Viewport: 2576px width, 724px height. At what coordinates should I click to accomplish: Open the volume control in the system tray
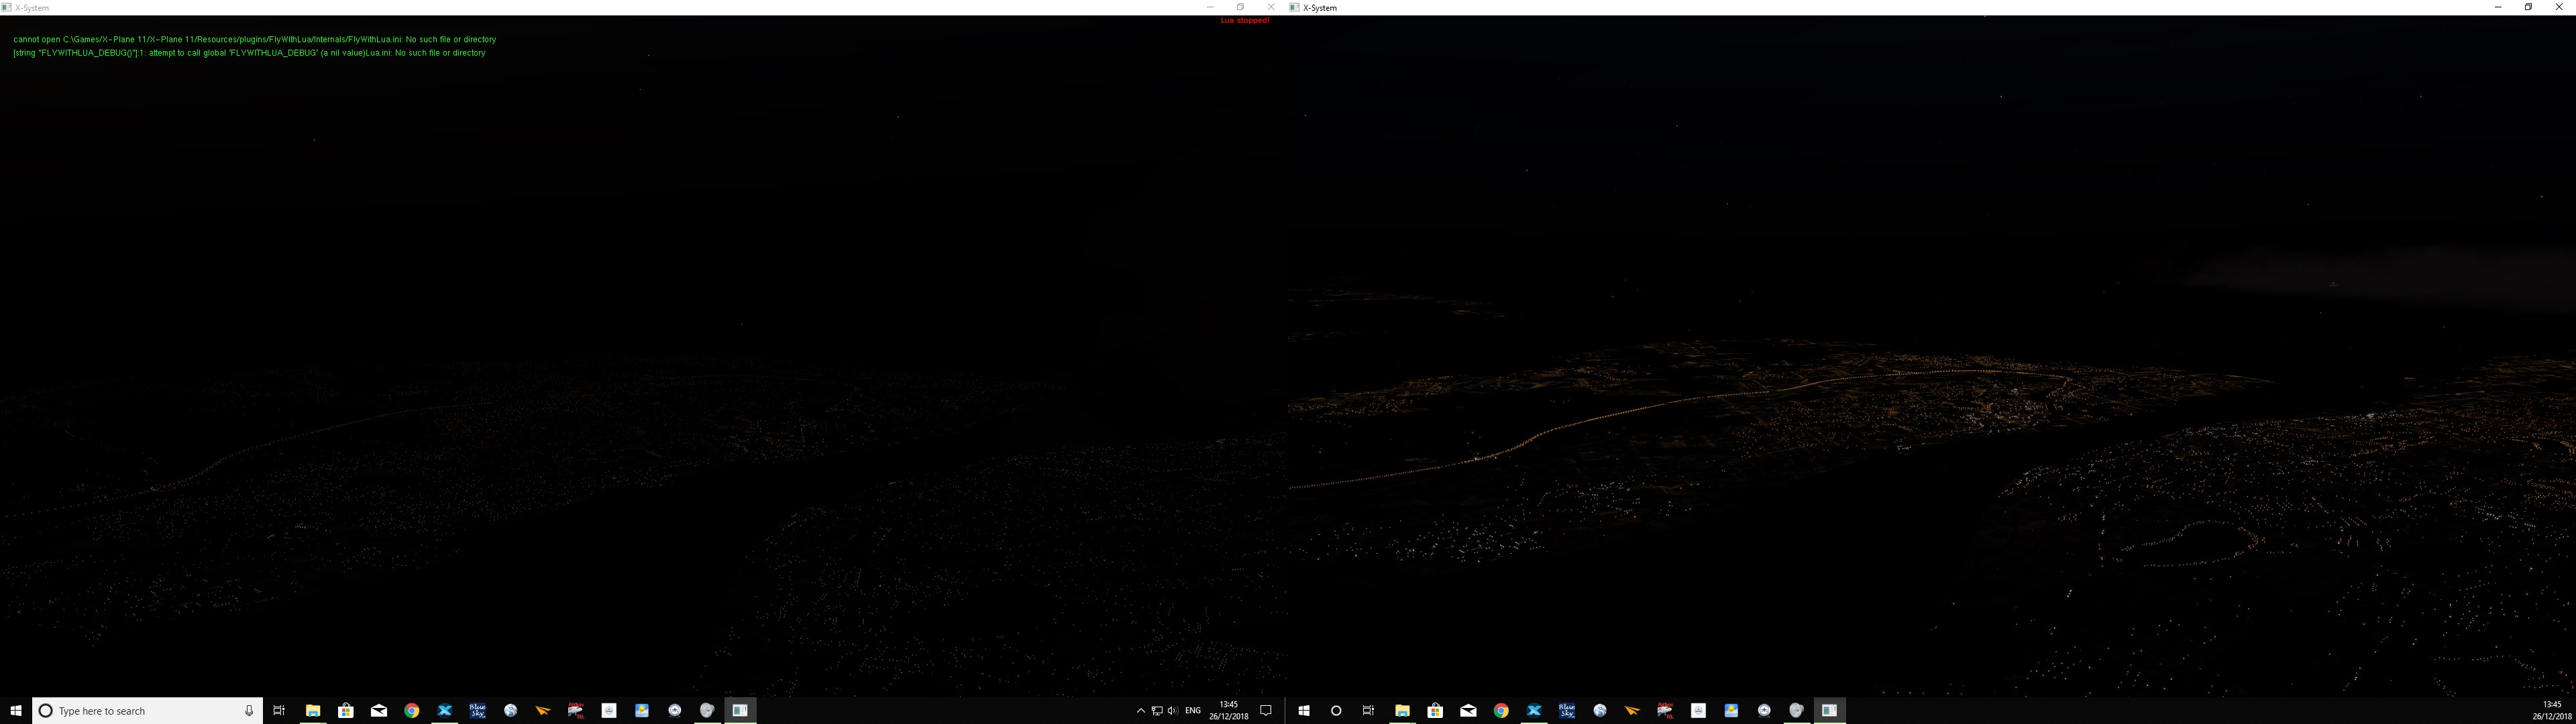coord(1173,711)
